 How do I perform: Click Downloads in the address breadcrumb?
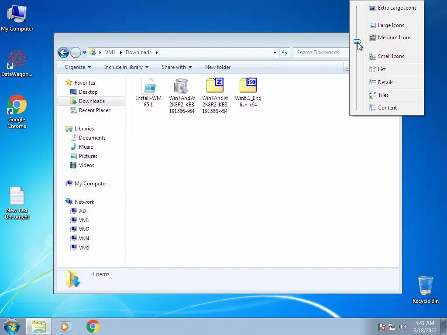pos(138,52)
